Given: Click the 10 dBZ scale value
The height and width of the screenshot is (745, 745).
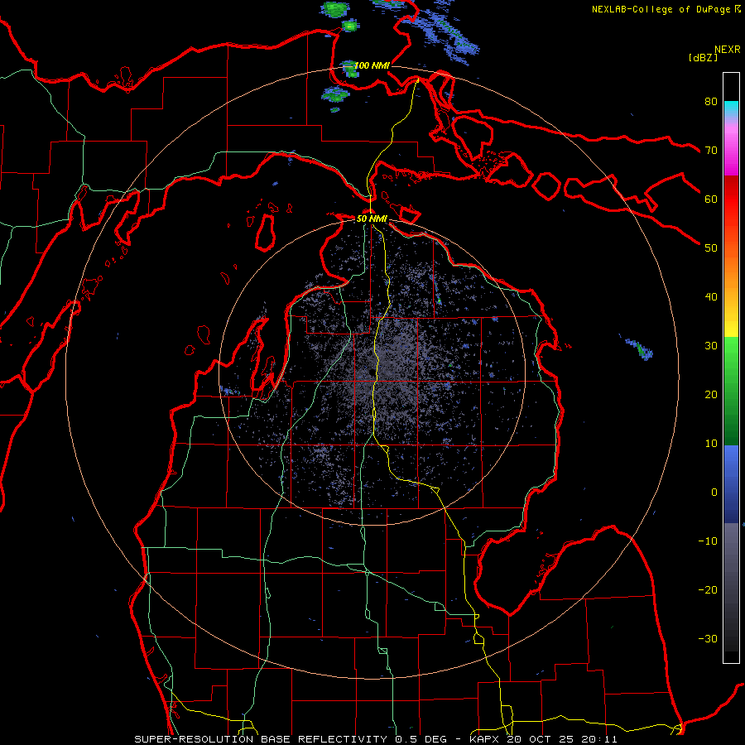Looking at the screenshot, I should tap(711, 444).
